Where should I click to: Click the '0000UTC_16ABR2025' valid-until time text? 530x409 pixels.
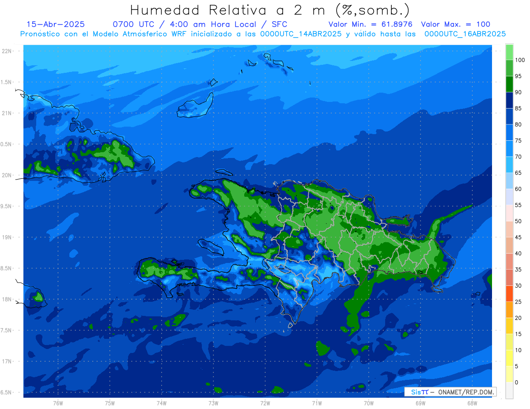[465, 34]
